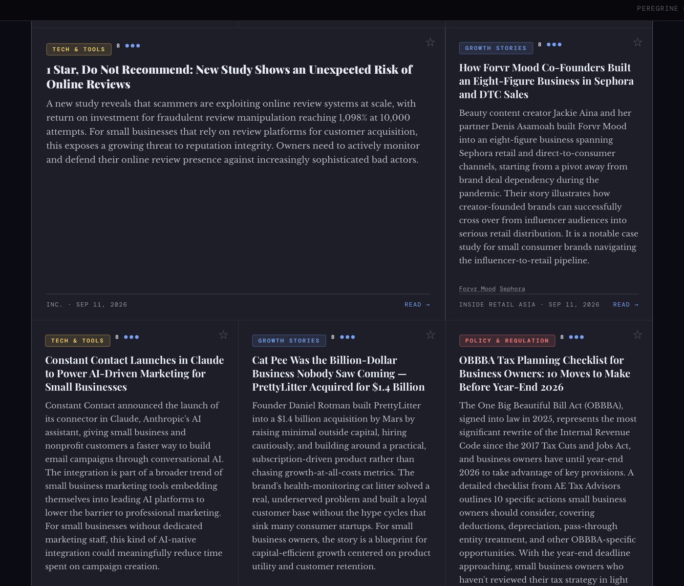Viewport: 684px width, 586px height.
Task: Click 'INC. · SEP 11, 2026' source line
Action: (x=86, y=305)
